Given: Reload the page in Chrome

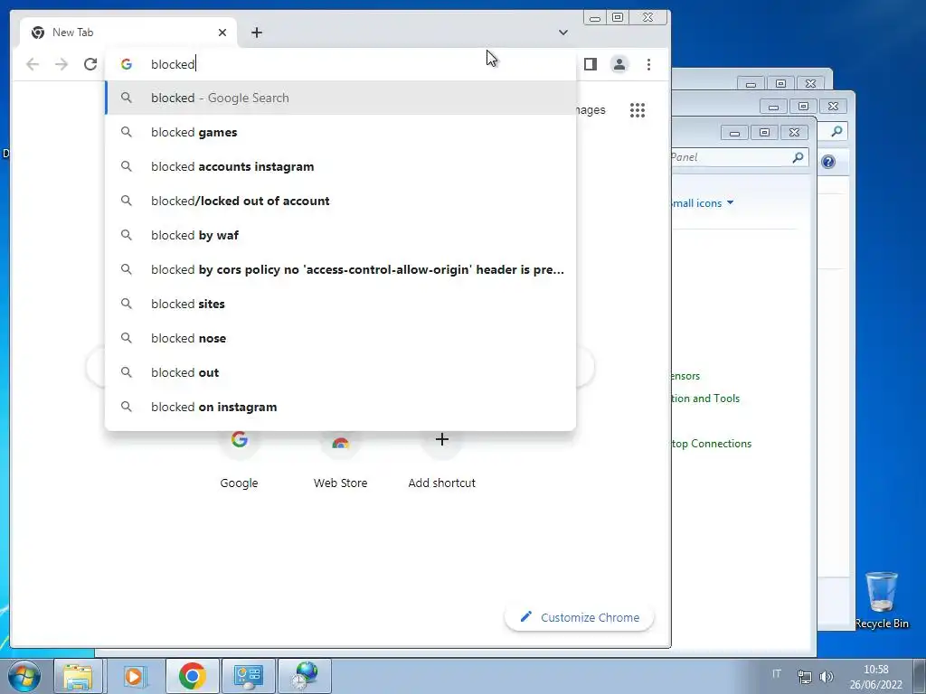Looking at the screenshot, I should click(x=90, y=64).
